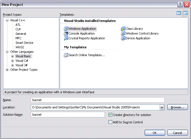Click Console Application template label
The width and height of the screenshot is (191, 139).
[x=82, y=33]
